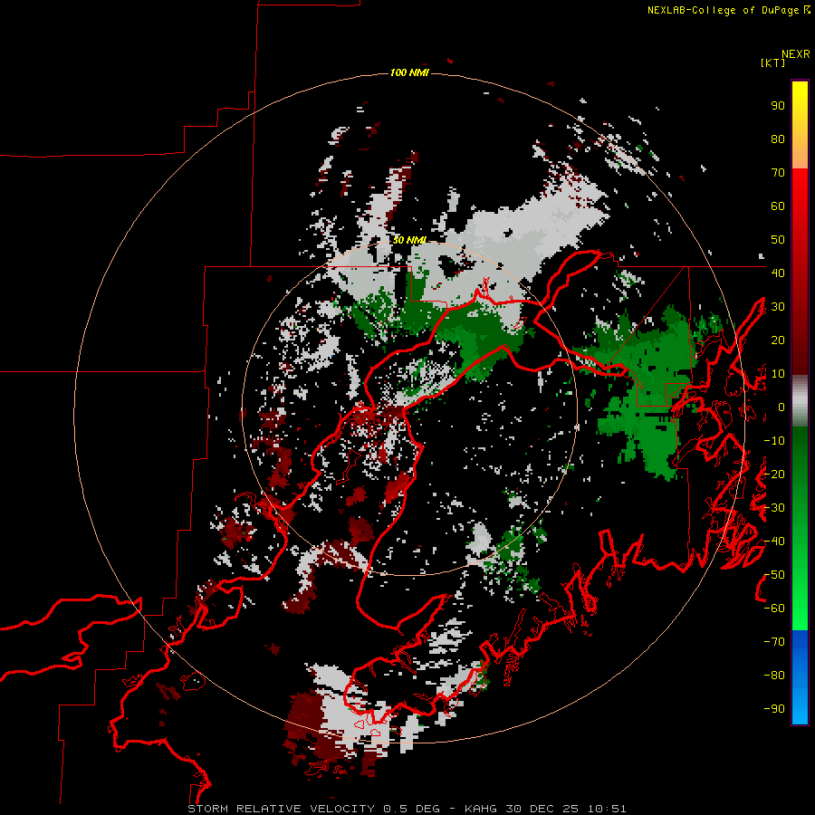Click the -70 value on velocity scale
Viewport: 815px width, 815px height.
click(x=774, y=642)
